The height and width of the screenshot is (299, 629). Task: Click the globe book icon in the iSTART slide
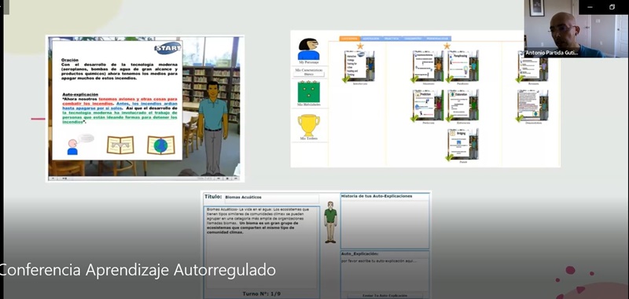tap(161, 145)
